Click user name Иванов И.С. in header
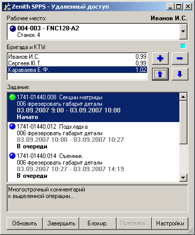 tap(169, 18)
